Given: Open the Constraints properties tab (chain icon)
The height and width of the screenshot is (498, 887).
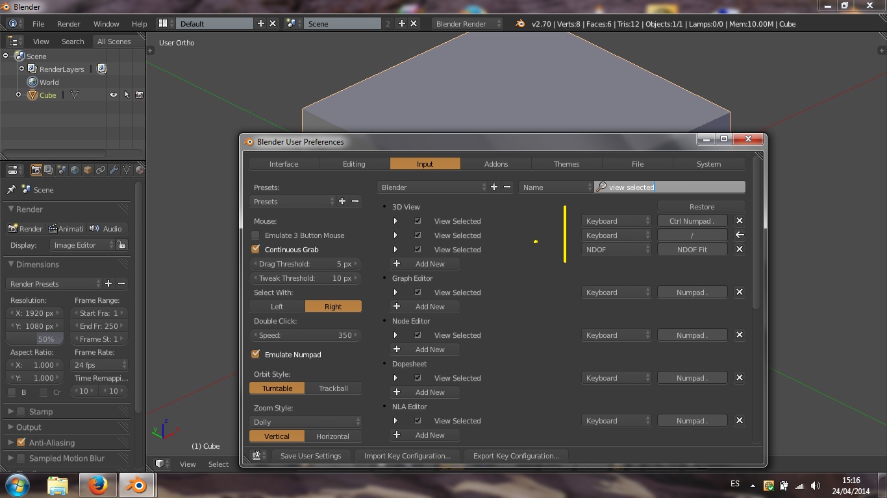Looking at the screenshot, I should click(101, 170).
